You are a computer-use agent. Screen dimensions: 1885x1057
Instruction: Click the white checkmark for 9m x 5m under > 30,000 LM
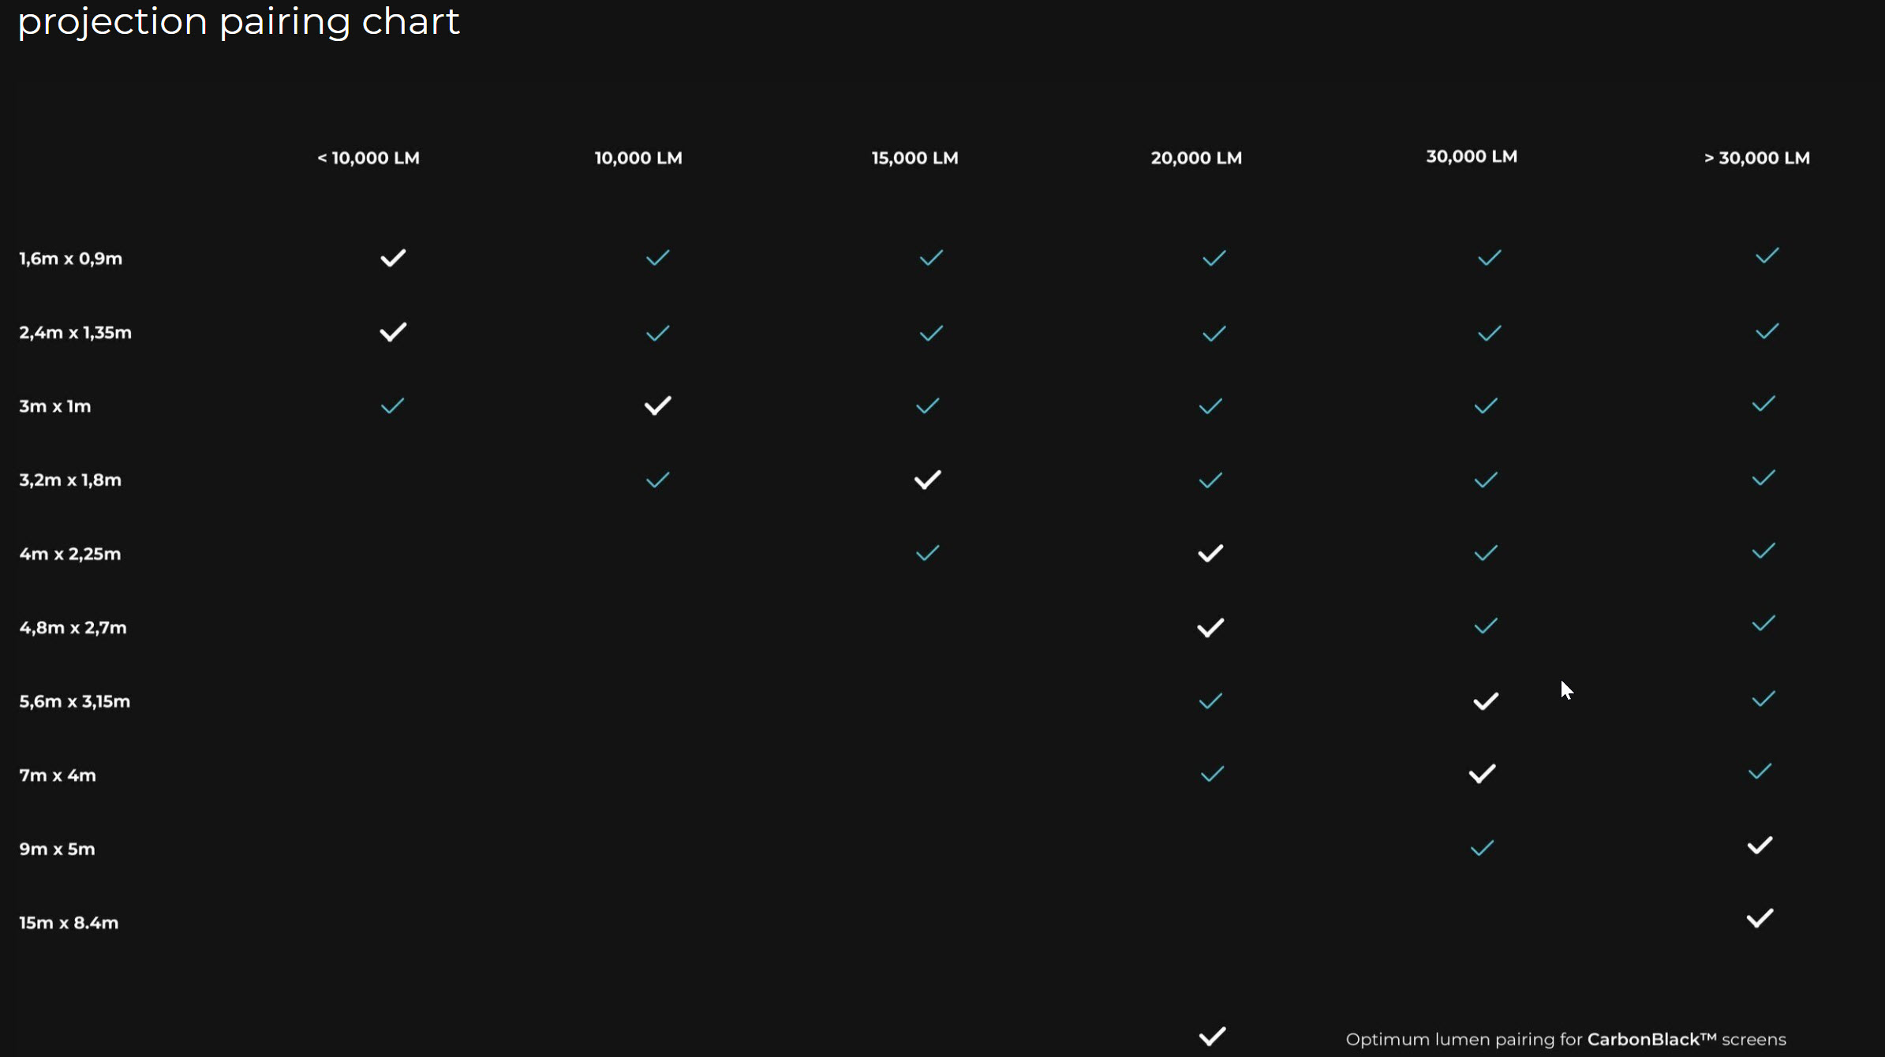[1760, 845]
